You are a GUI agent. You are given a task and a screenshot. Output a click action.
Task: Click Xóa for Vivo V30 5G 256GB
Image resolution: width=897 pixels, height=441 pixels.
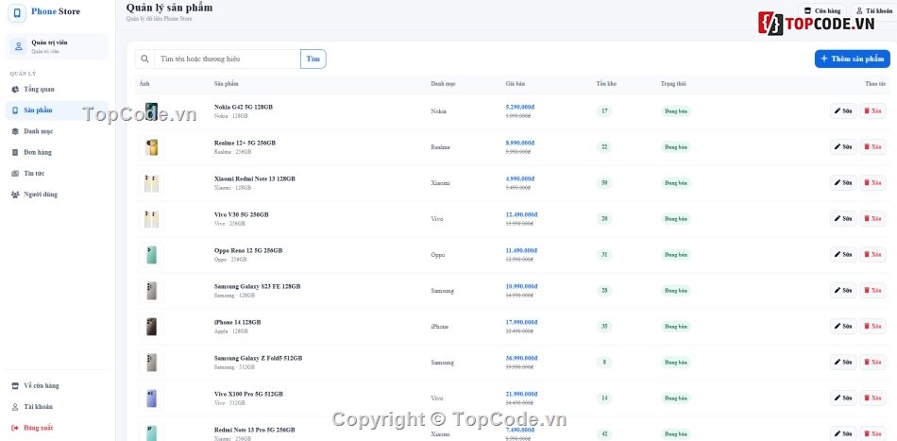click(x=872, y=218)
